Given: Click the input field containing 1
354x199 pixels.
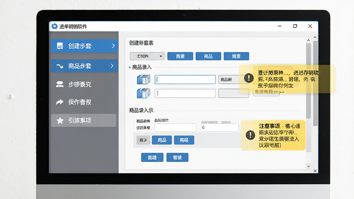Looking at the screenshot, I should coord(185,93).
